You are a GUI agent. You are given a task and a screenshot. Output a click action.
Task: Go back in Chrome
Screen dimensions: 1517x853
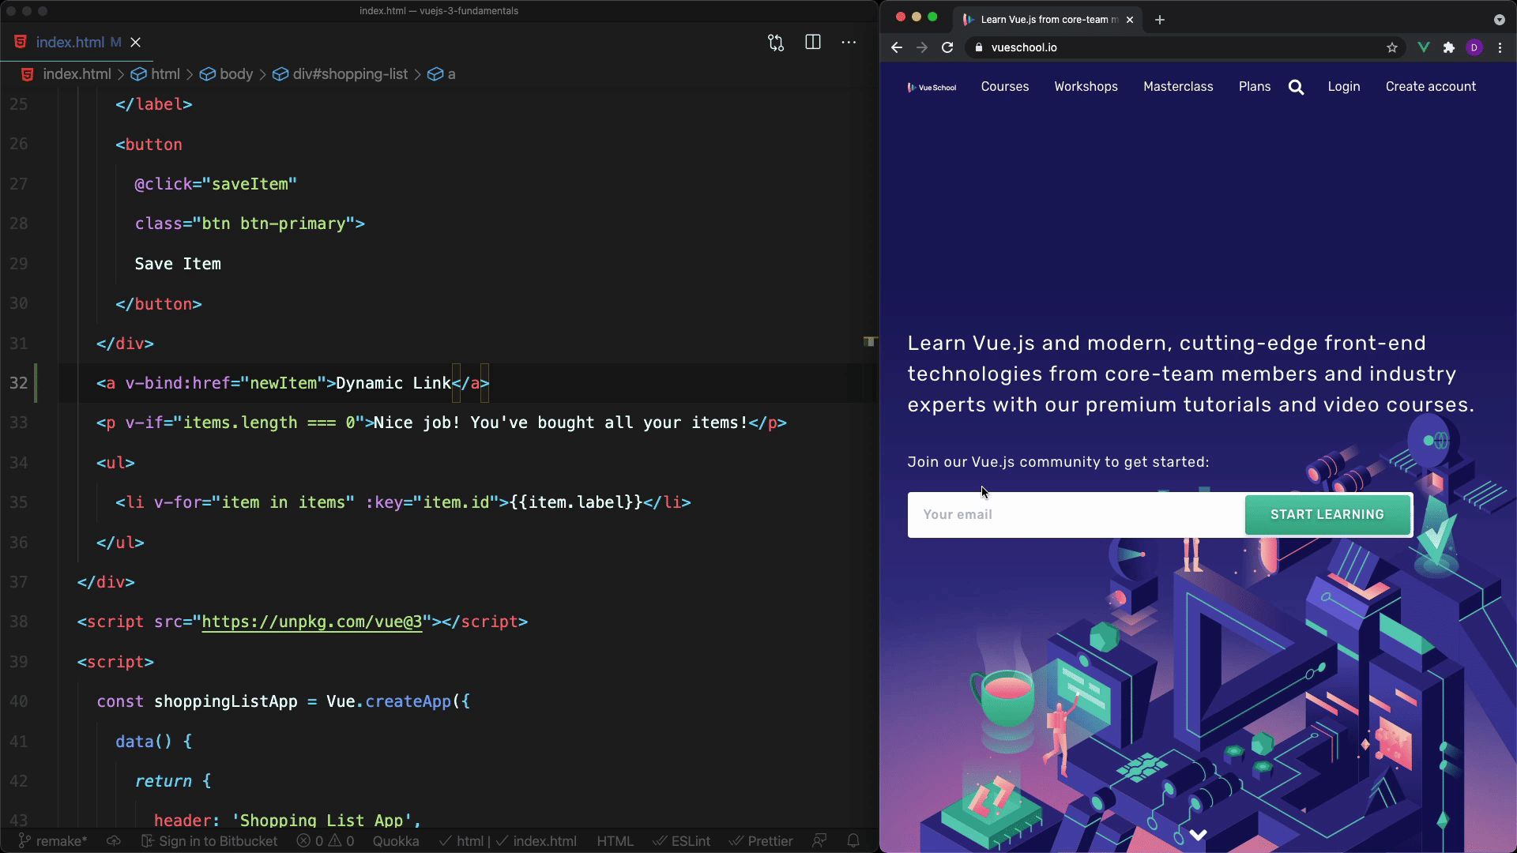(x=897, y=47)
